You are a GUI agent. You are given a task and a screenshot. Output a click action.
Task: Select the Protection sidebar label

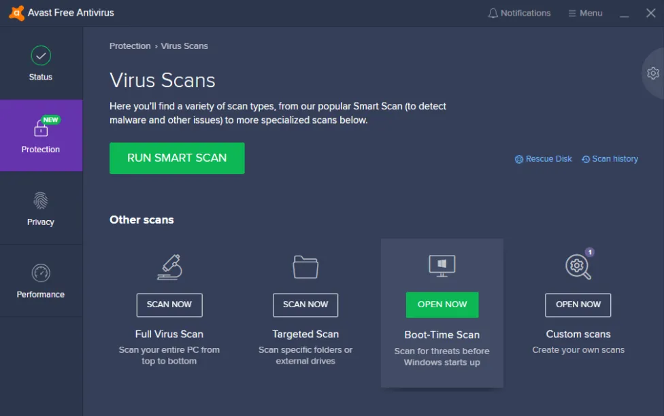pyautogui.click(x=41, y=150)
